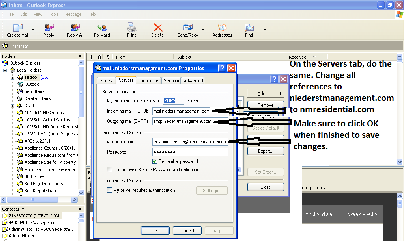This screenshot has width=404, height=241.
Task: Click the Cancel button in Properties dialog
Action: (187, 231)
